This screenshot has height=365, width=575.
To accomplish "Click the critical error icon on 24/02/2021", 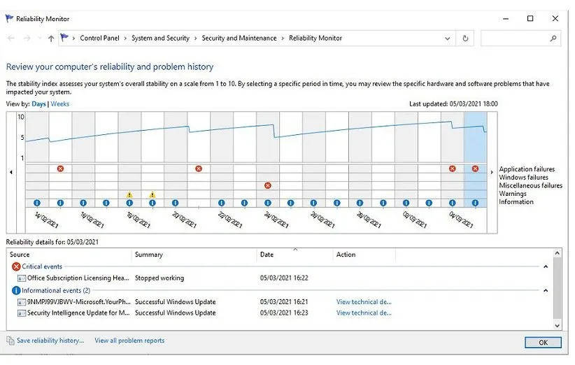I will 267,185.
